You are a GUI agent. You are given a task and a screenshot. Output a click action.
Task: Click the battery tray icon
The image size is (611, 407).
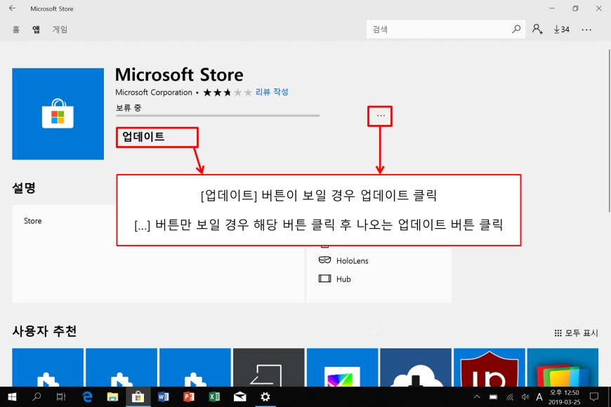pos(493,397)
